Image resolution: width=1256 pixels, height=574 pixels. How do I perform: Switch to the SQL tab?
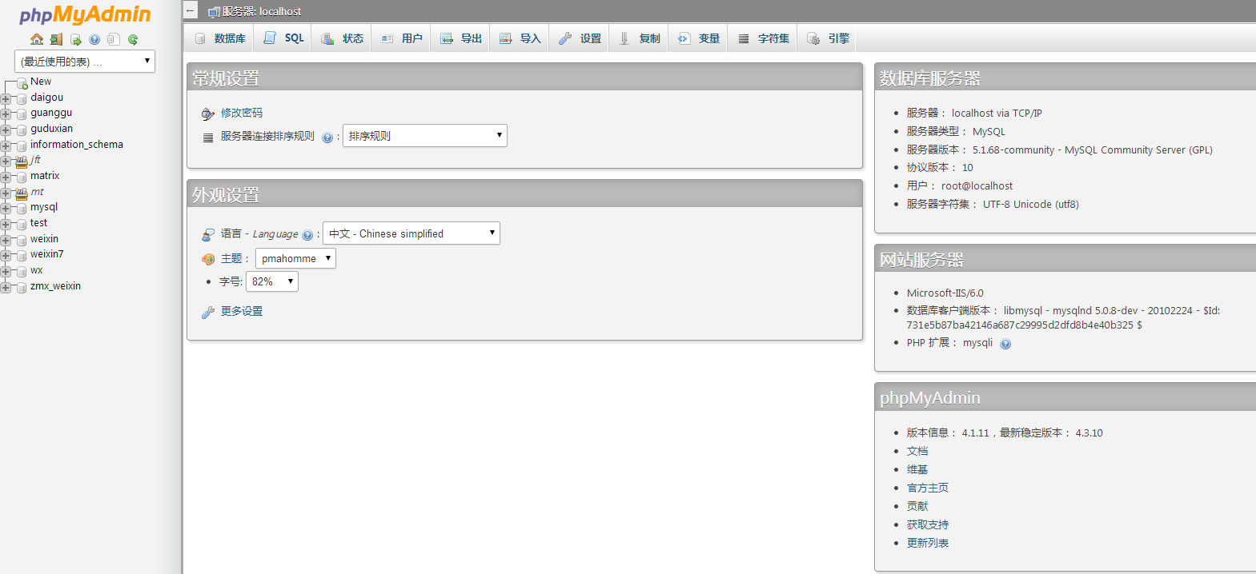point(283,38)
